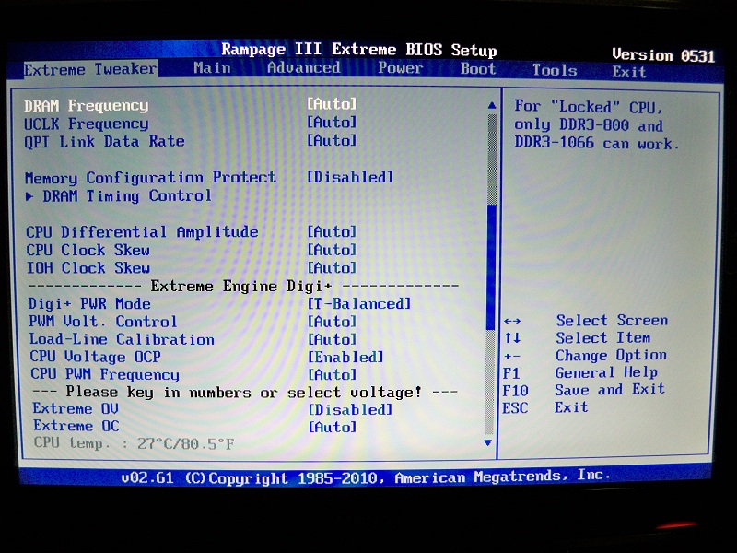The height and width of the screenshot is (553, 737).
Task: Select the CPU PWM Frequency row
Action: pyautogui.click(x=104, y=374)
